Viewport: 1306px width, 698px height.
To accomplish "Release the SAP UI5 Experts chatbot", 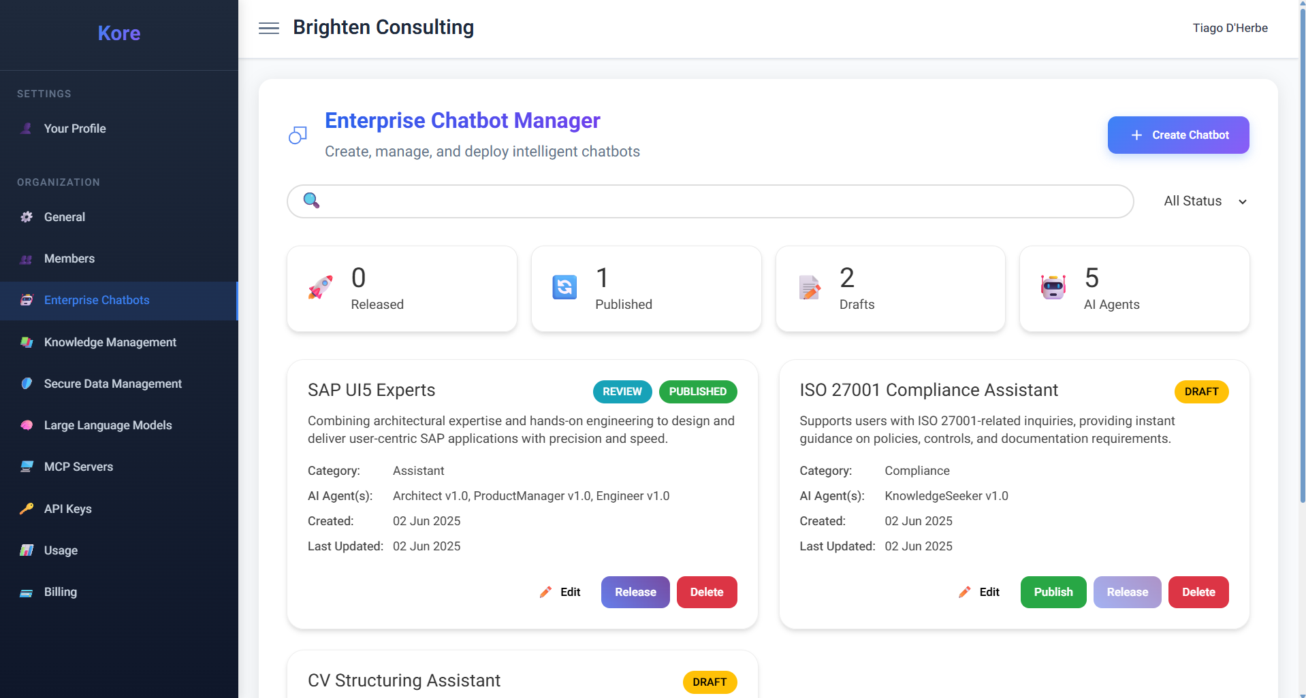I will pos(635,592).
